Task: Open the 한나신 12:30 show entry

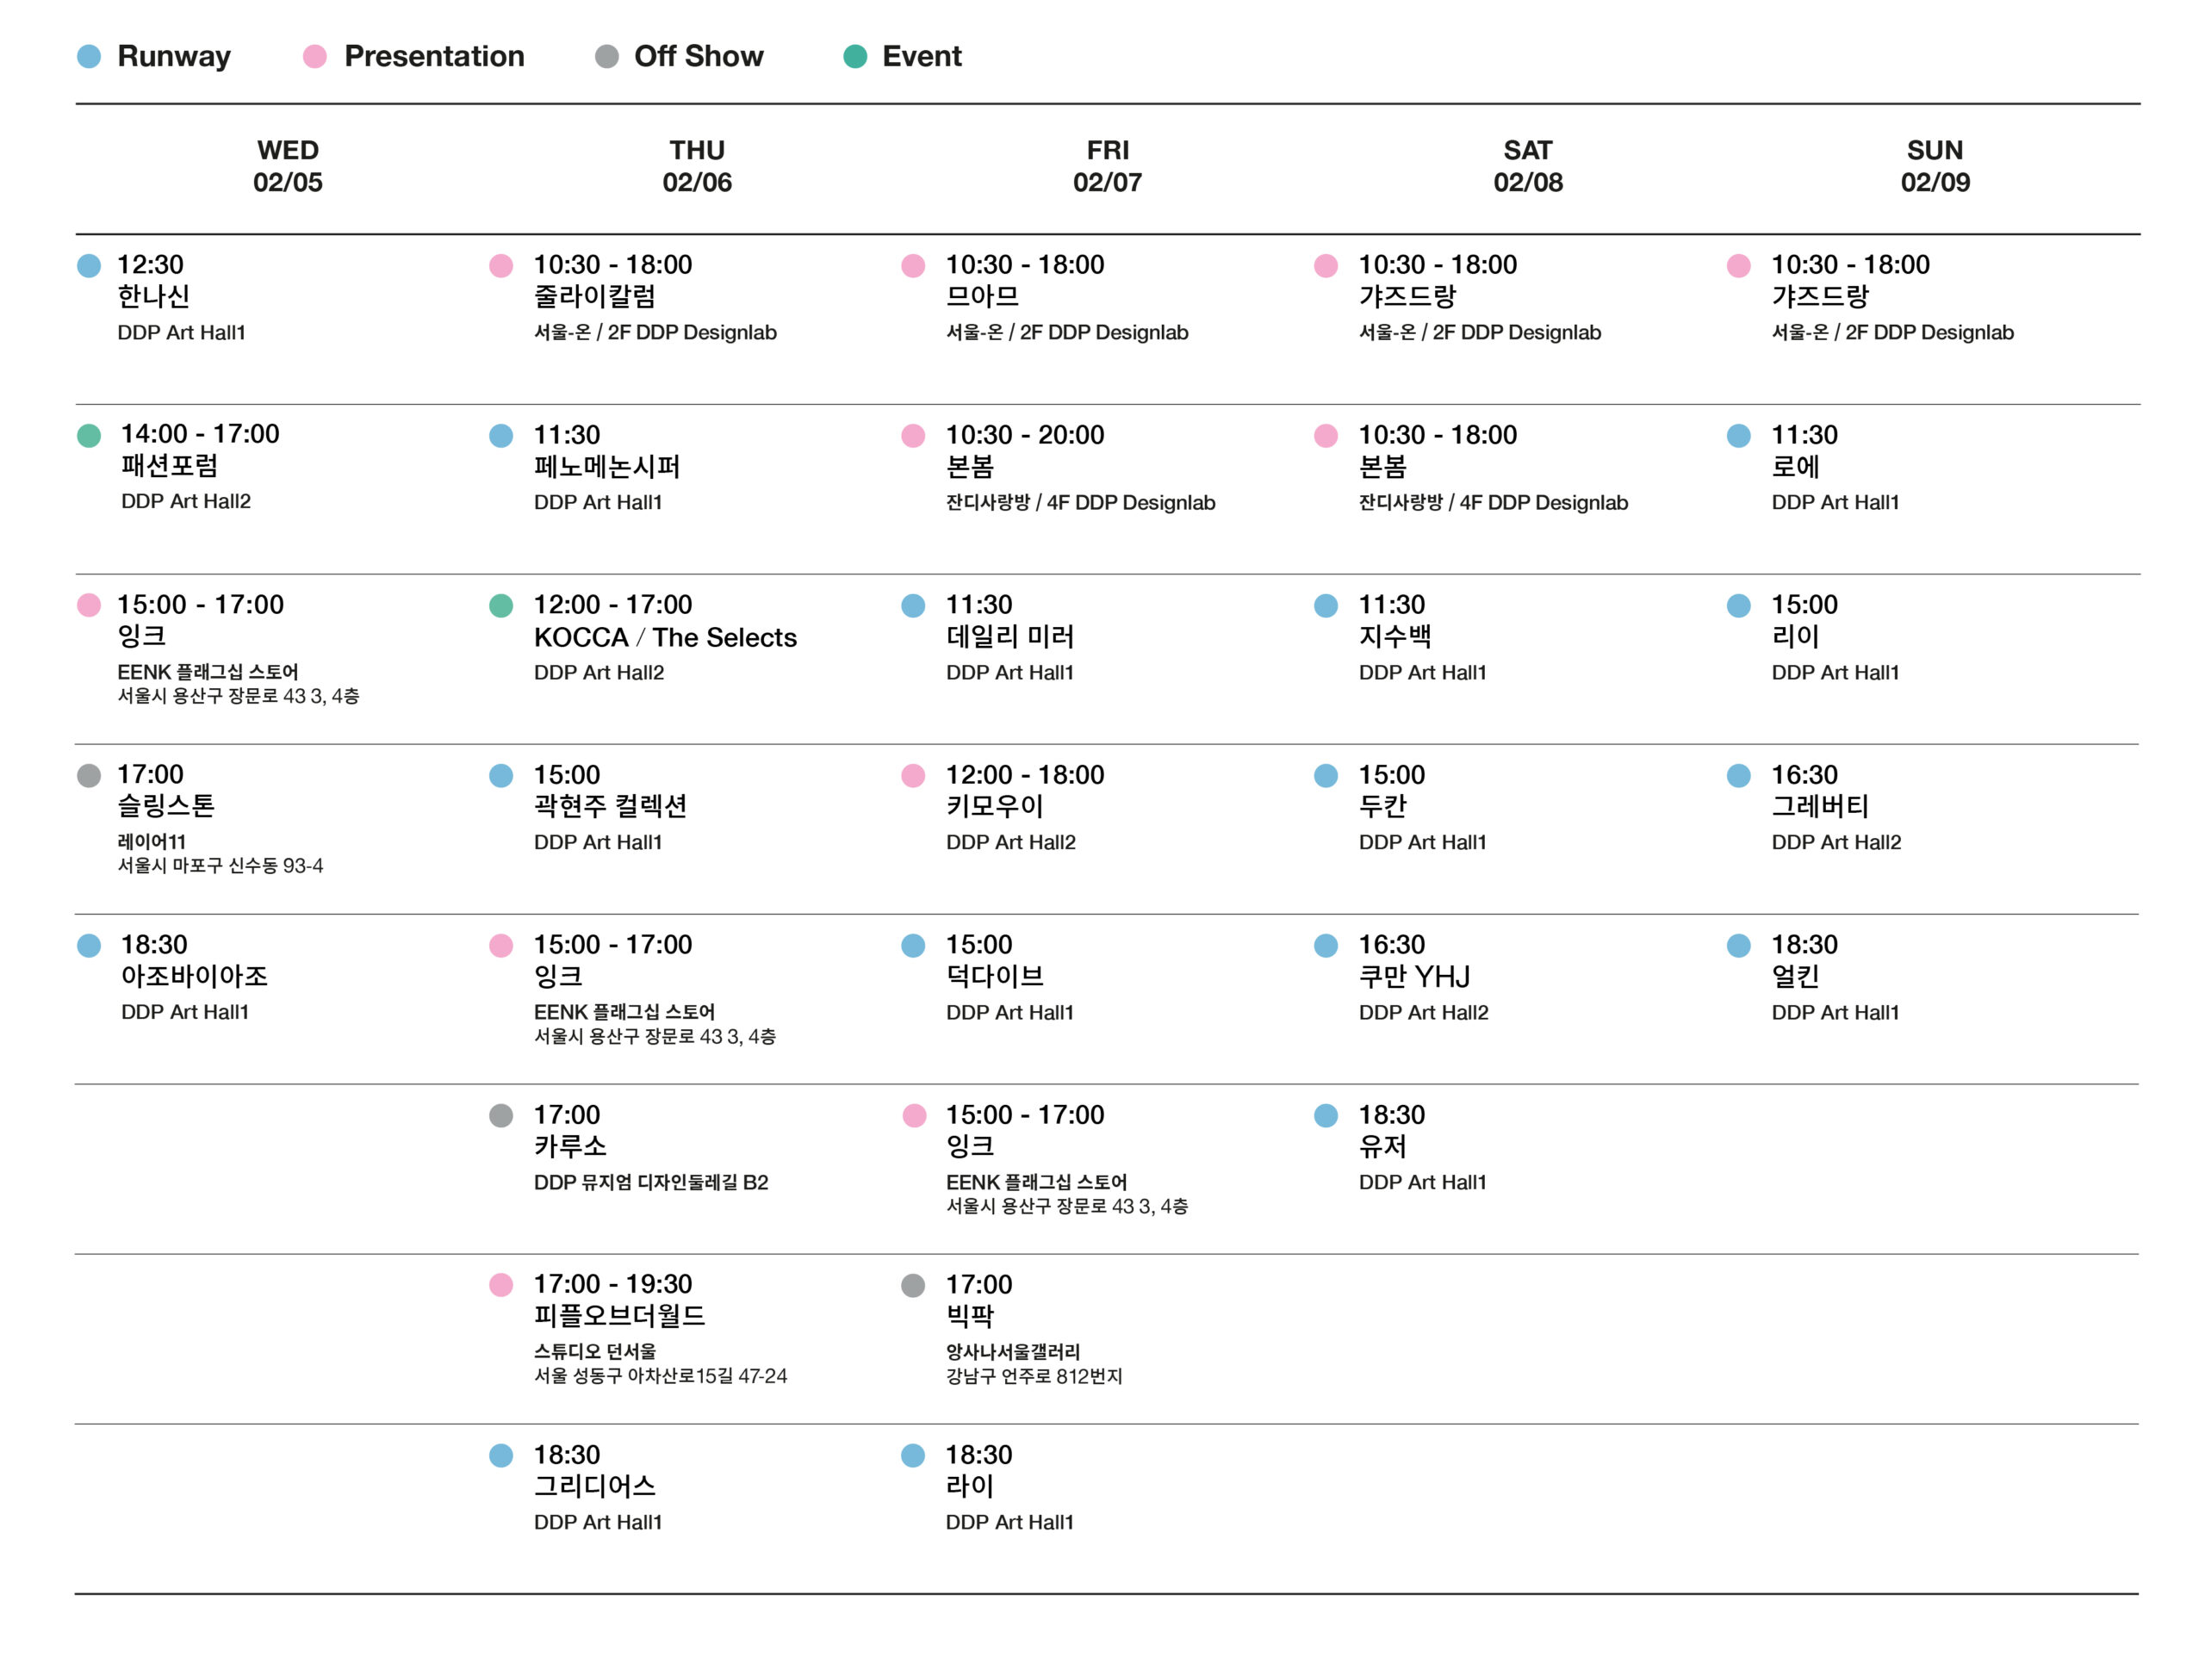Action: coord(153,296)
